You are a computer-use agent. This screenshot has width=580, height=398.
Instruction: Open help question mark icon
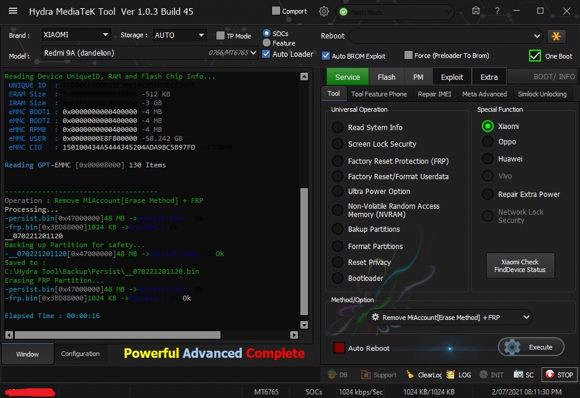pos(498,11)
